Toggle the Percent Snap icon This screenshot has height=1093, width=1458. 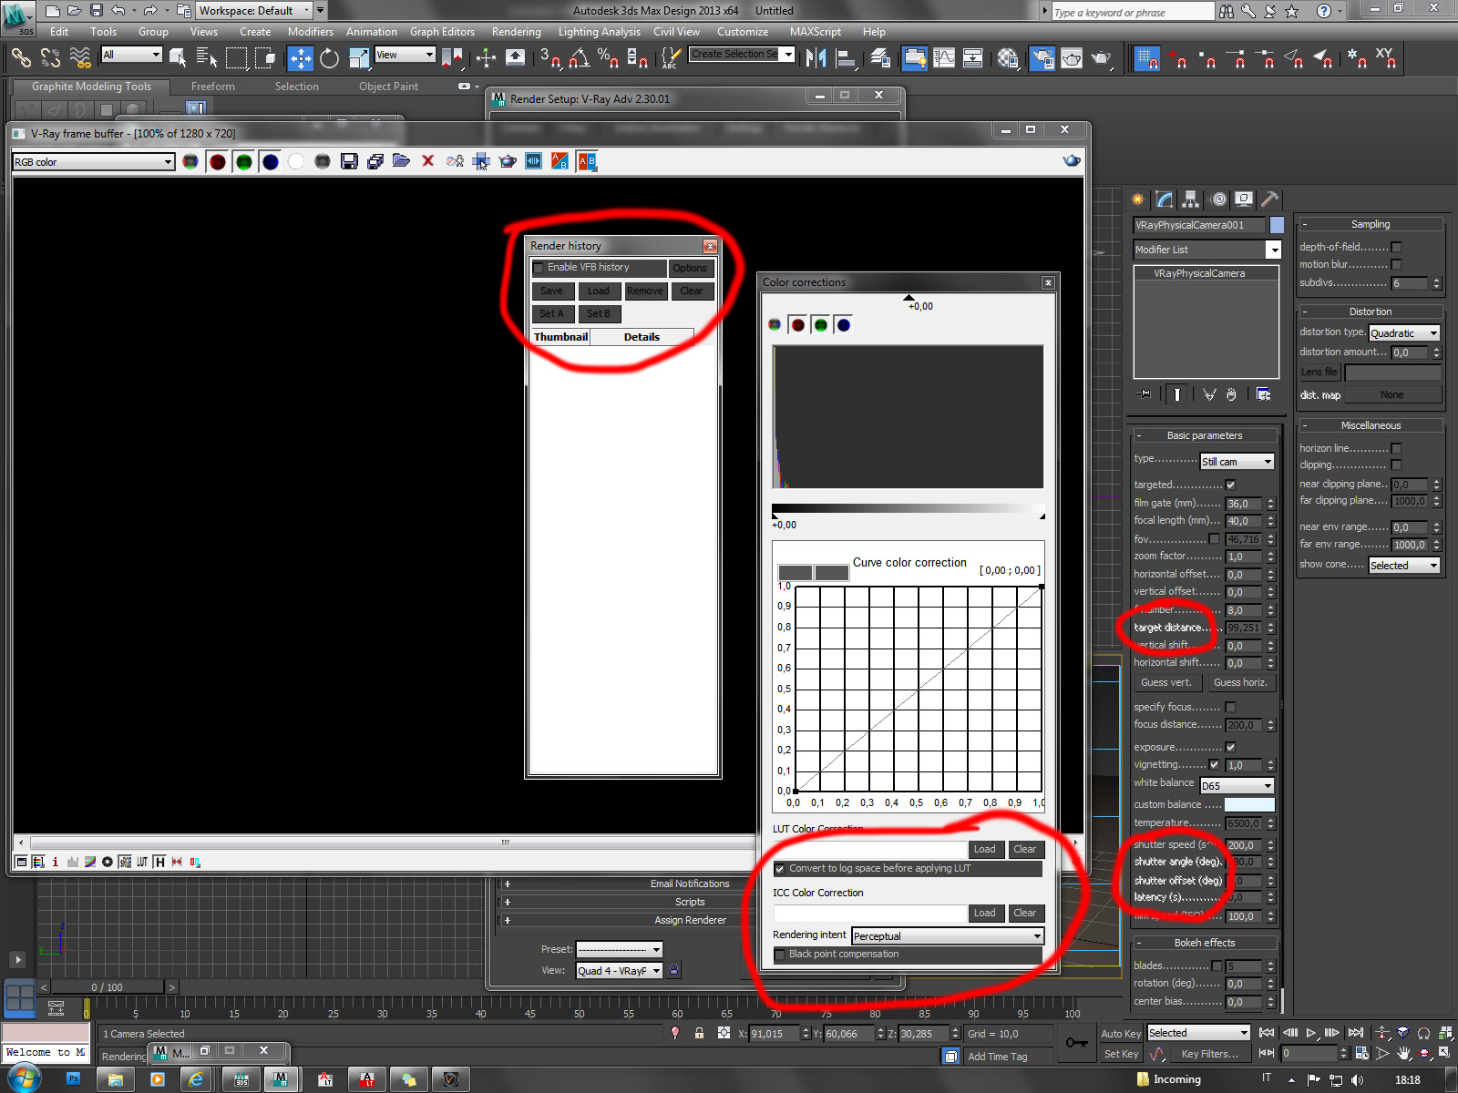(x=608, y=58)
